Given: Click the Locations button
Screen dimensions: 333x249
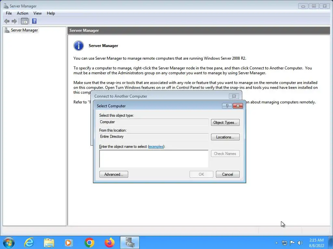Looking at the screenshot, I should click(x=225, y=137).
